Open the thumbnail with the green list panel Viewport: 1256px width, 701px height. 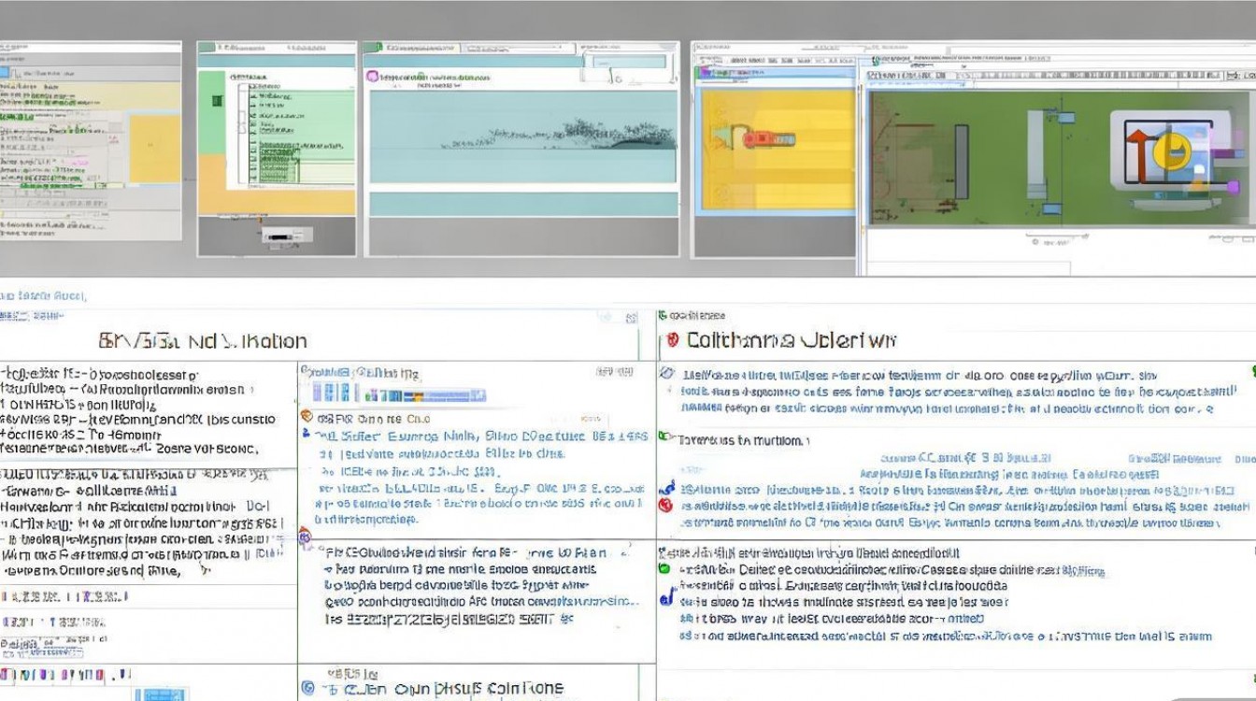[x=277, y=148]
